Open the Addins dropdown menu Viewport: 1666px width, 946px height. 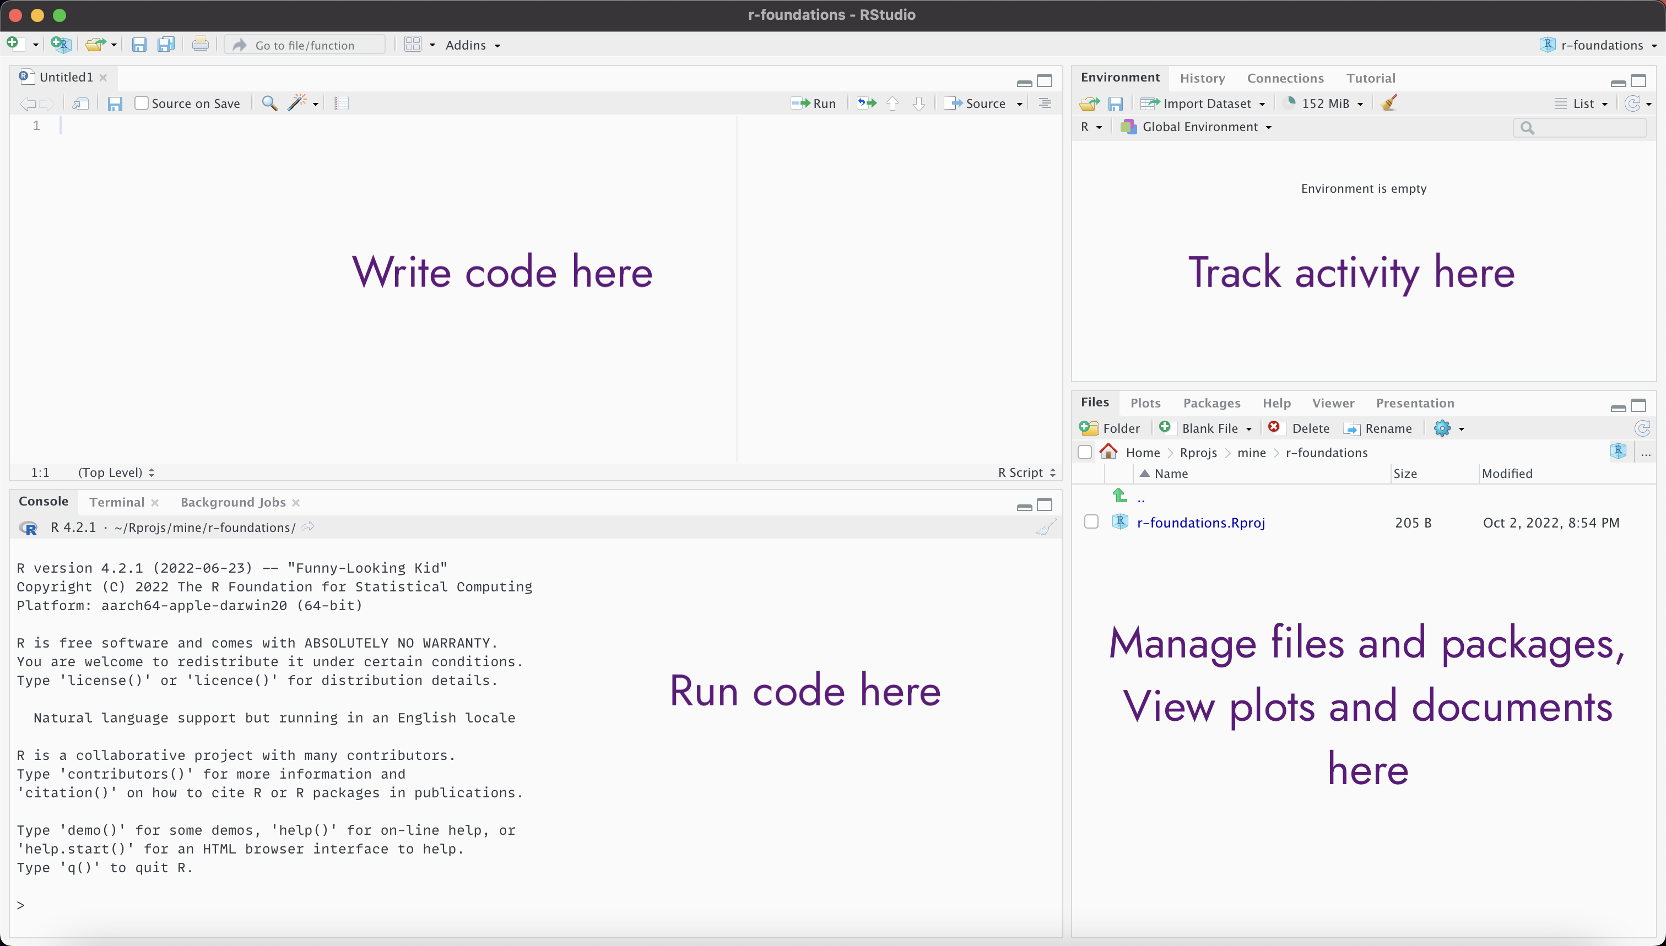pyautogui.click(x=472, y=45)
